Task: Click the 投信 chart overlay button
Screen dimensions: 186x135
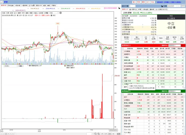Action: click(11, 13)
